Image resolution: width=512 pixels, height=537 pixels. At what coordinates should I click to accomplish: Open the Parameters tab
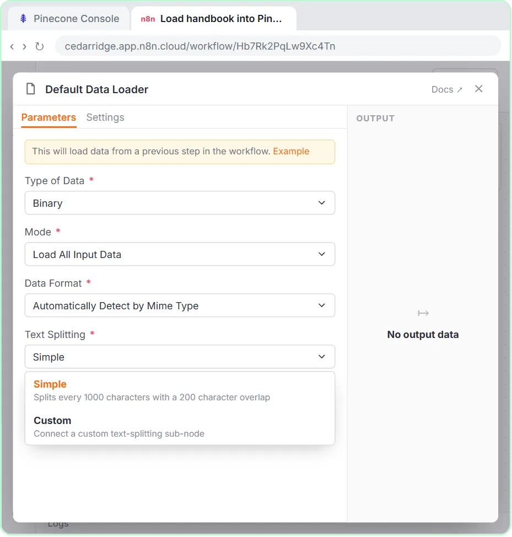coord(48,117)
